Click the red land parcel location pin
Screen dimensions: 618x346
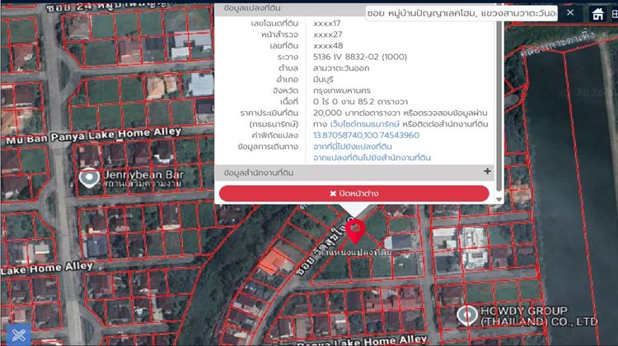tap(355, 230)
